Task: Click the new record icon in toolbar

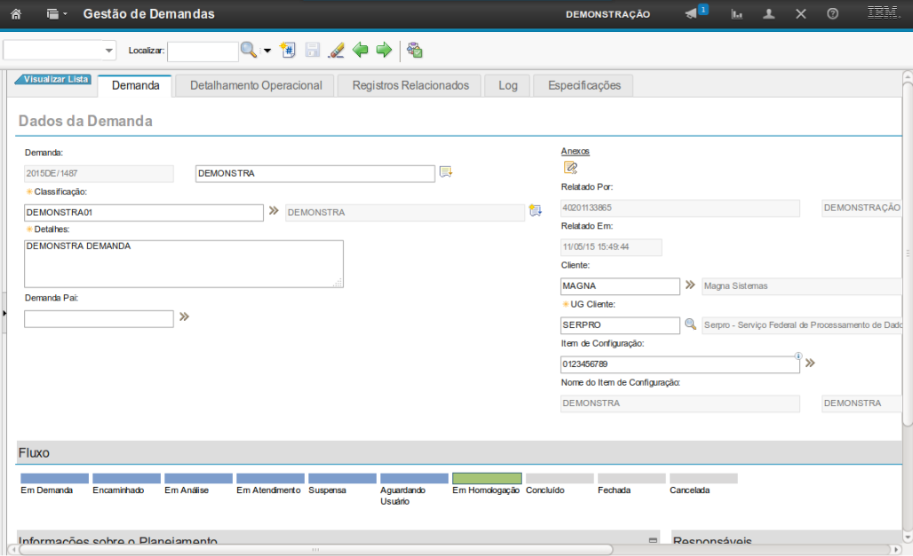Action: point(287,51)
